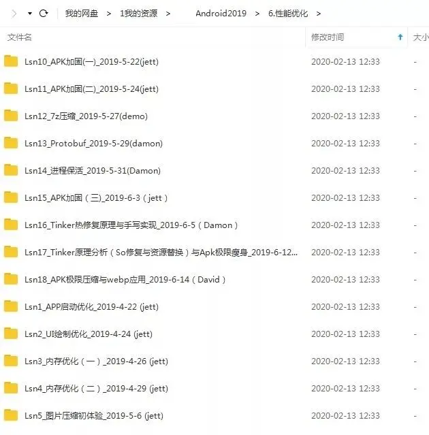Open the Lsn5_图片压缩初体验 folder
The width and height of the screenshot is (429, 435).
pos(94,415)
